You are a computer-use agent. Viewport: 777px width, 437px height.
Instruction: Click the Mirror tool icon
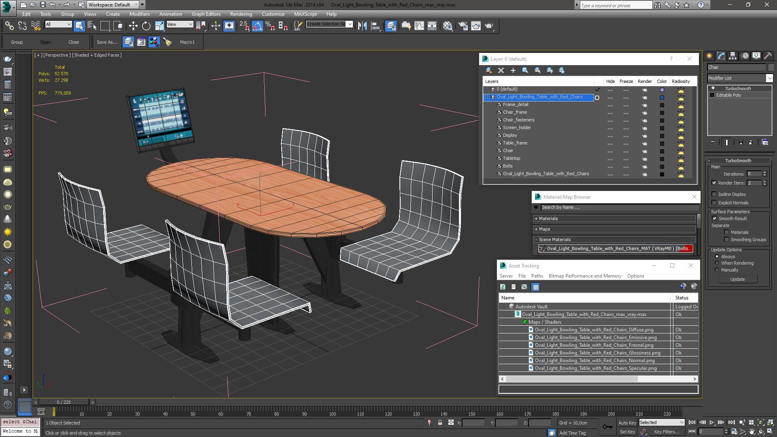[362, 26]
